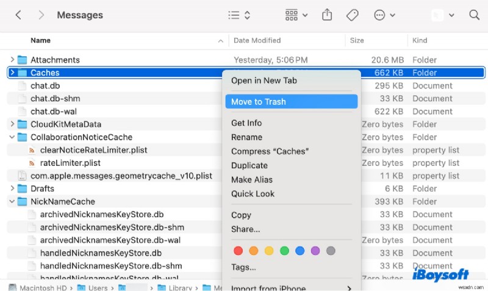Apply the purple tag color
Screen dimensions: 488x291
(315, 251)
